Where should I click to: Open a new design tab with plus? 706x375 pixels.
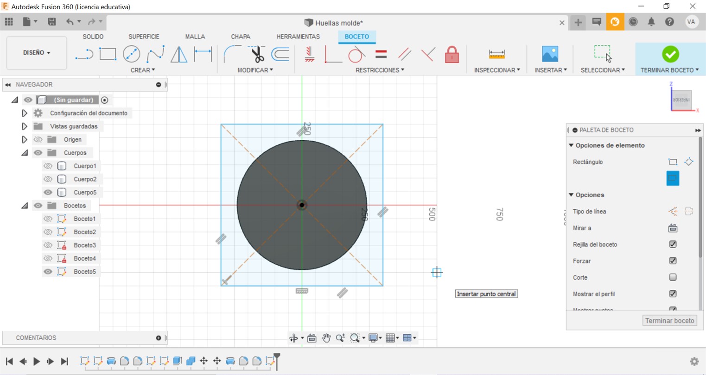[x=578, y=22]
